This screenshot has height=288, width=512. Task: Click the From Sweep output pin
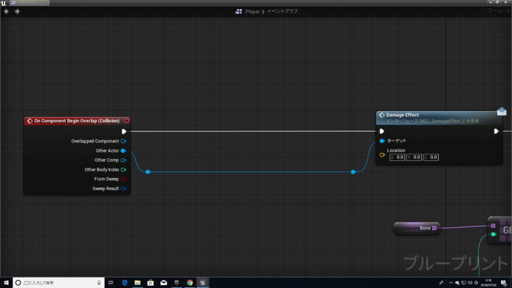point(123,179)
